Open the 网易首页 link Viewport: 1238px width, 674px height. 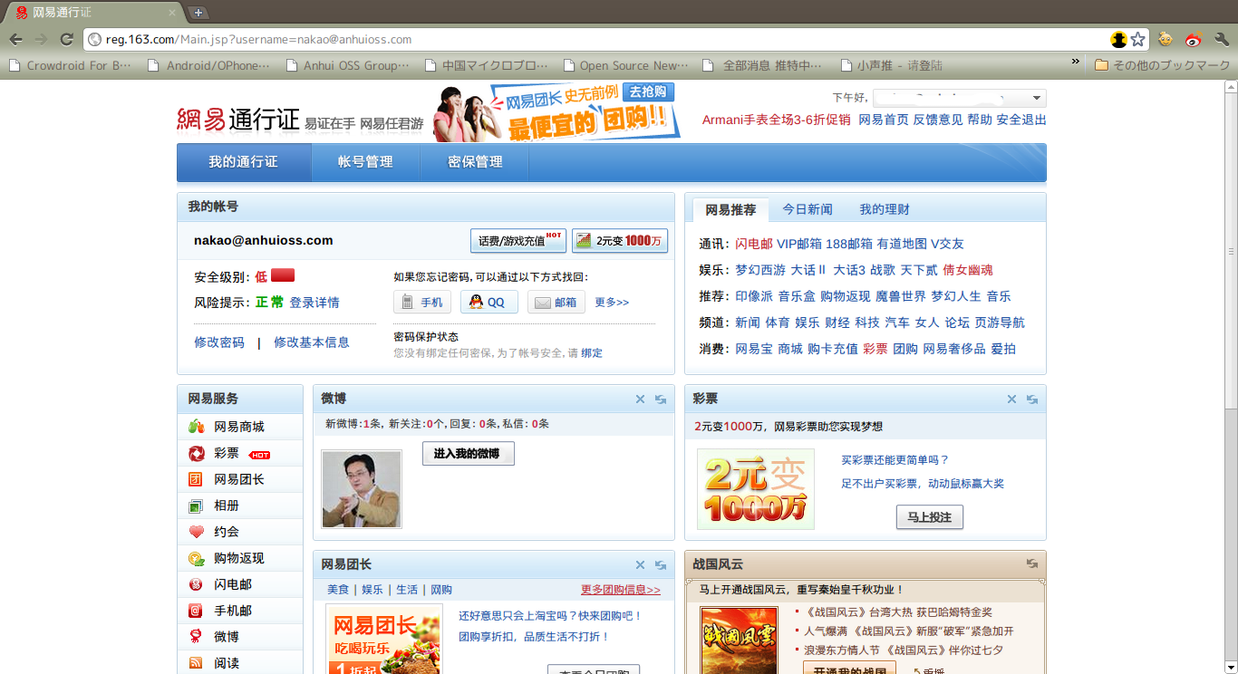click(x=884, y=120)
